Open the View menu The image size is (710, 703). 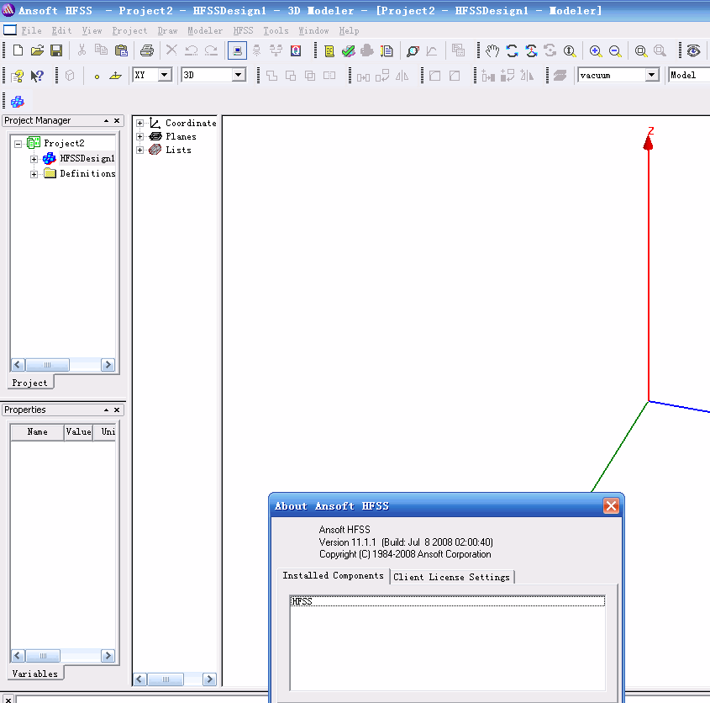coord(92,30)
